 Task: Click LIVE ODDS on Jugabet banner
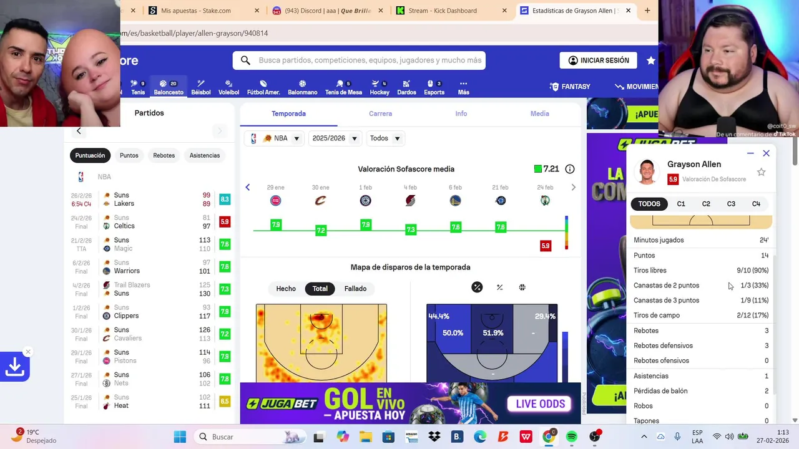click(x=540, y=404)
